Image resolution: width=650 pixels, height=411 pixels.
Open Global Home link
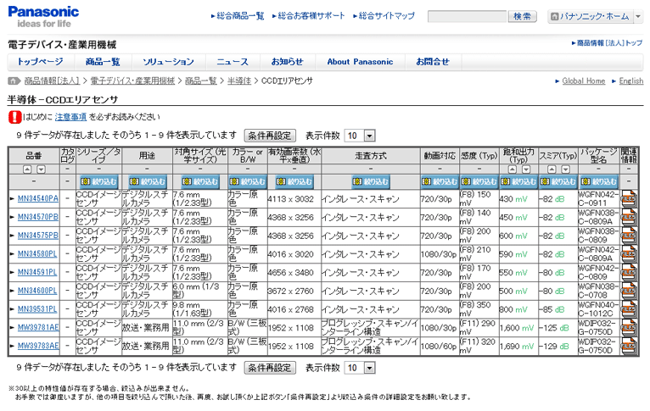pos(583,81)
